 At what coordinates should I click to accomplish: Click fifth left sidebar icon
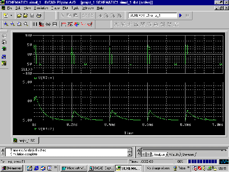pyautogui.click(x=4, y=63)
